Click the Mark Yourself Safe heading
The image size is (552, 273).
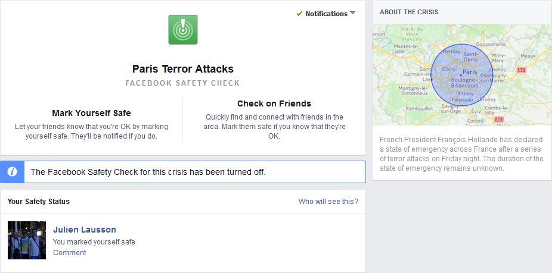pos(91,113)
